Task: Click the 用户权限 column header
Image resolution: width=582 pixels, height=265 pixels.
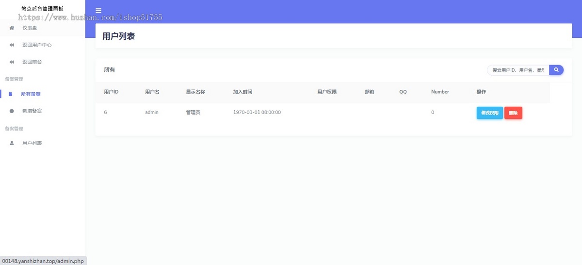Action: [x=327, y=92]
